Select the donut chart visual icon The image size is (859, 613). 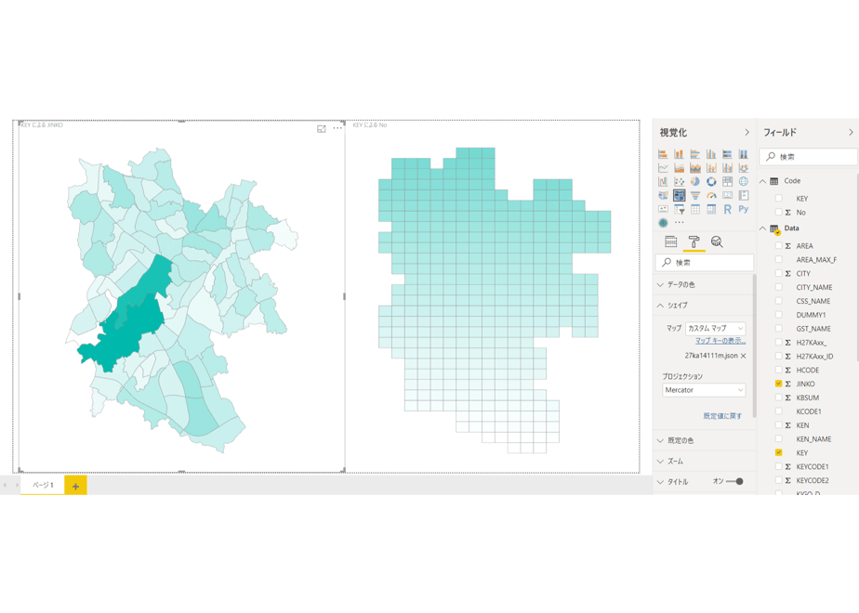point(711,182)
